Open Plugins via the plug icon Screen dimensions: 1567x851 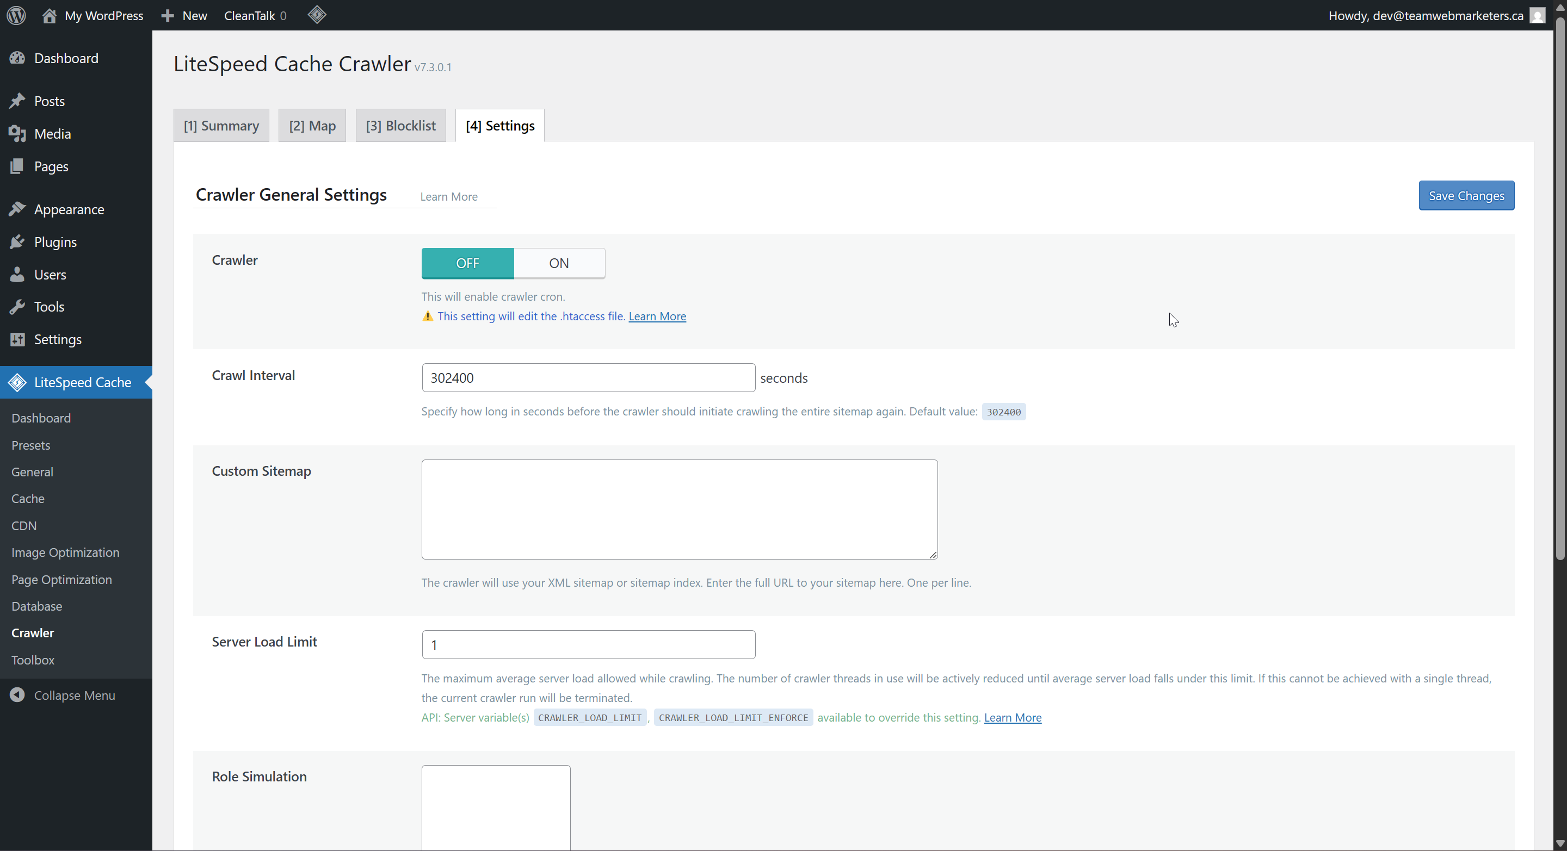point(17,242)
